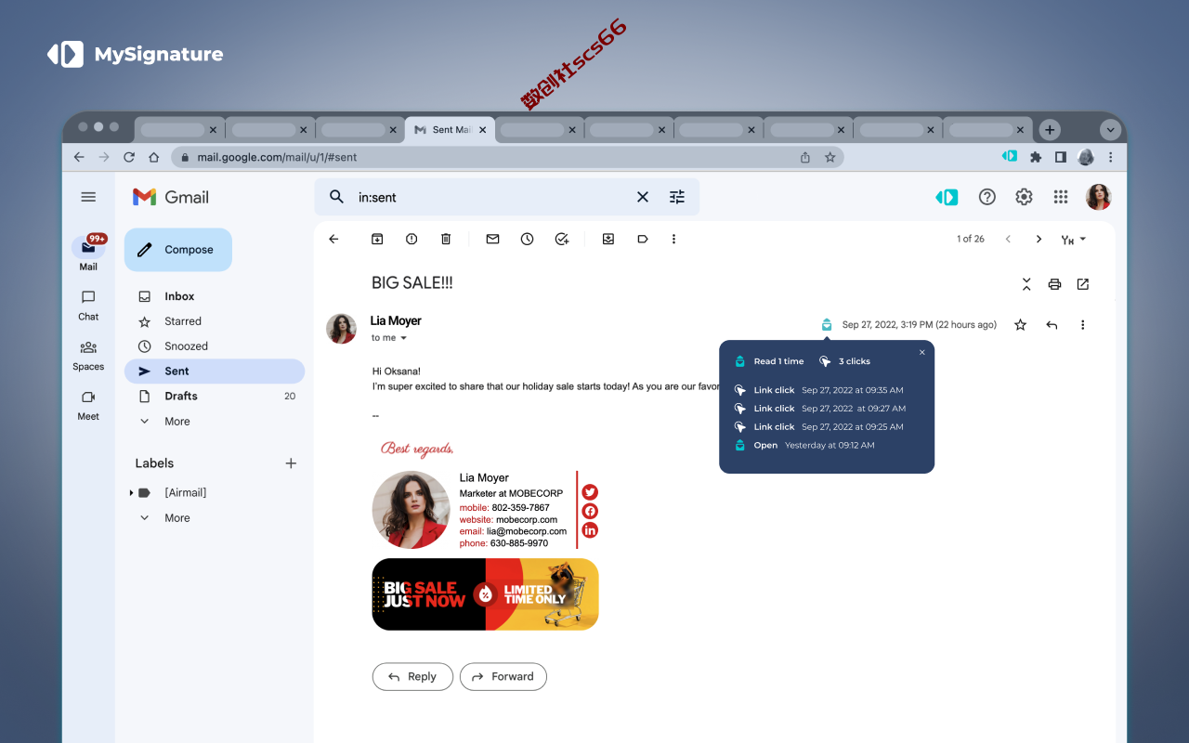Image resolution: width=1189 pixels, height=743 pixels.
Task: Open MySignature icon in Gmail header
Action: point(947,197)
